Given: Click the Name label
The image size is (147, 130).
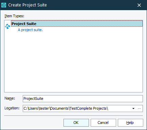Looking at the screenshot, I should [x=10, y=98].
